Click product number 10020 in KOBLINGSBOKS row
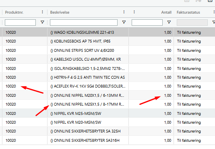The image size is (215, 149). point(11,41)
